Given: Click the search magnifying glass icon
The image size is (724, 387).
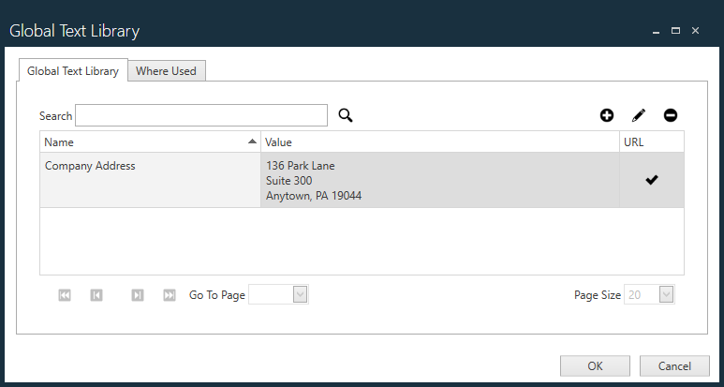Looking at the screenshot, I should click(346, 115).
